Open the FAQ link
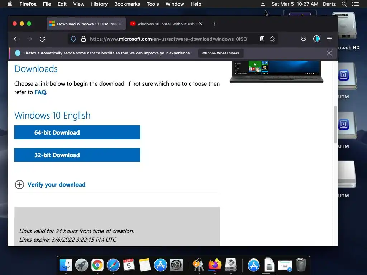The height and width of the screenshot is (275, 367). (x=40, y=92)
